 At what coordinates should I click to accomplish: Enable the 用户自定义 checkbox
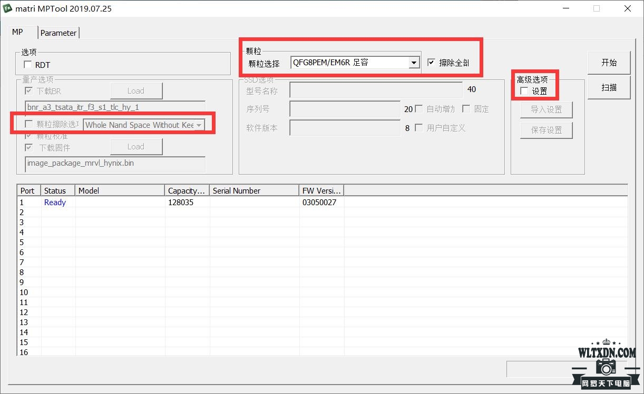[419, 128]
